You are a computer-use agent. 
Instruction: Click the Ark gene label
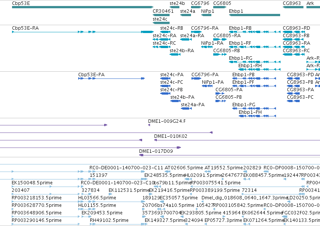(310, 3)
